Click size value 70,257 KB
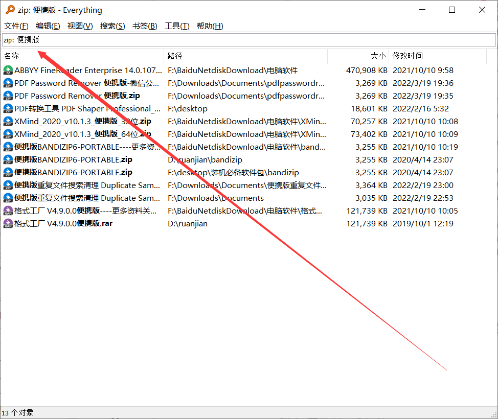 click(x=369, y=121)
